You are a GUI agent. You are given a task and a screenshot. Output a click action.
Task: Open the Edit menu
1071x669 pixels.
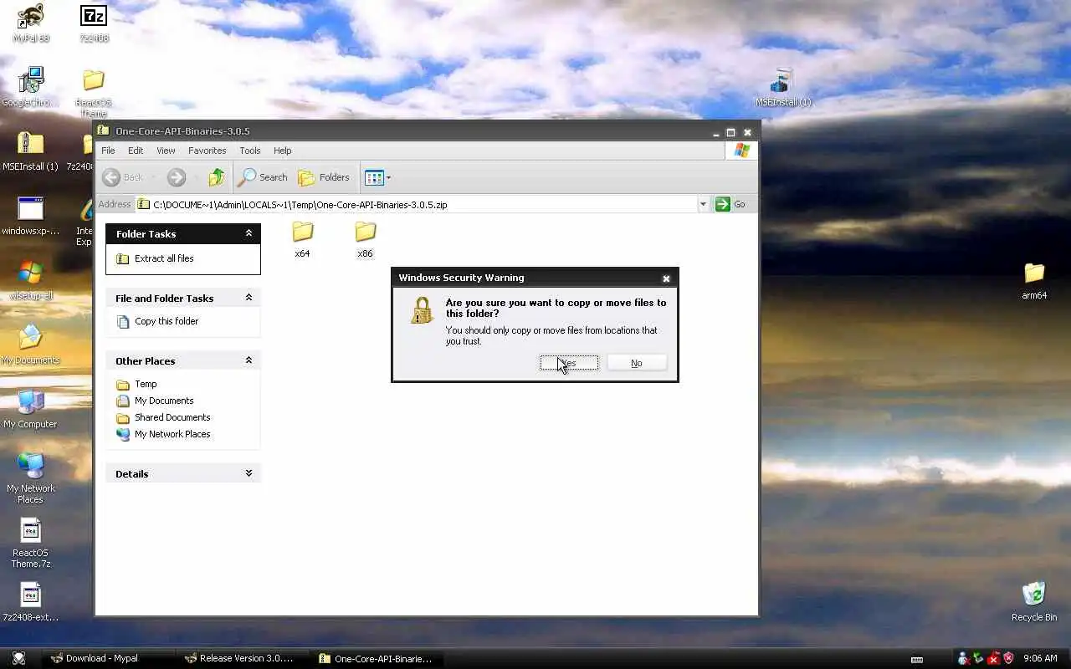(x=136, y=151)
